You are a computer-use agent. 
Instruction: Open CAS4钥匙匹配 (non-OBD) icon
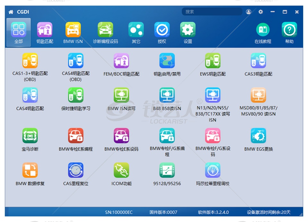pos(30,95)
